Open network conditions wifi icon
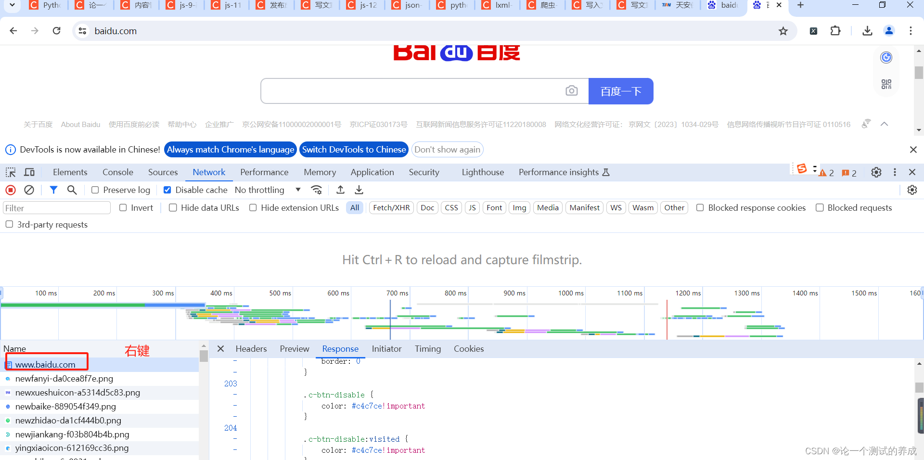Image resolution: width=924 pixels, height=460 pixels. click(317, 190)
